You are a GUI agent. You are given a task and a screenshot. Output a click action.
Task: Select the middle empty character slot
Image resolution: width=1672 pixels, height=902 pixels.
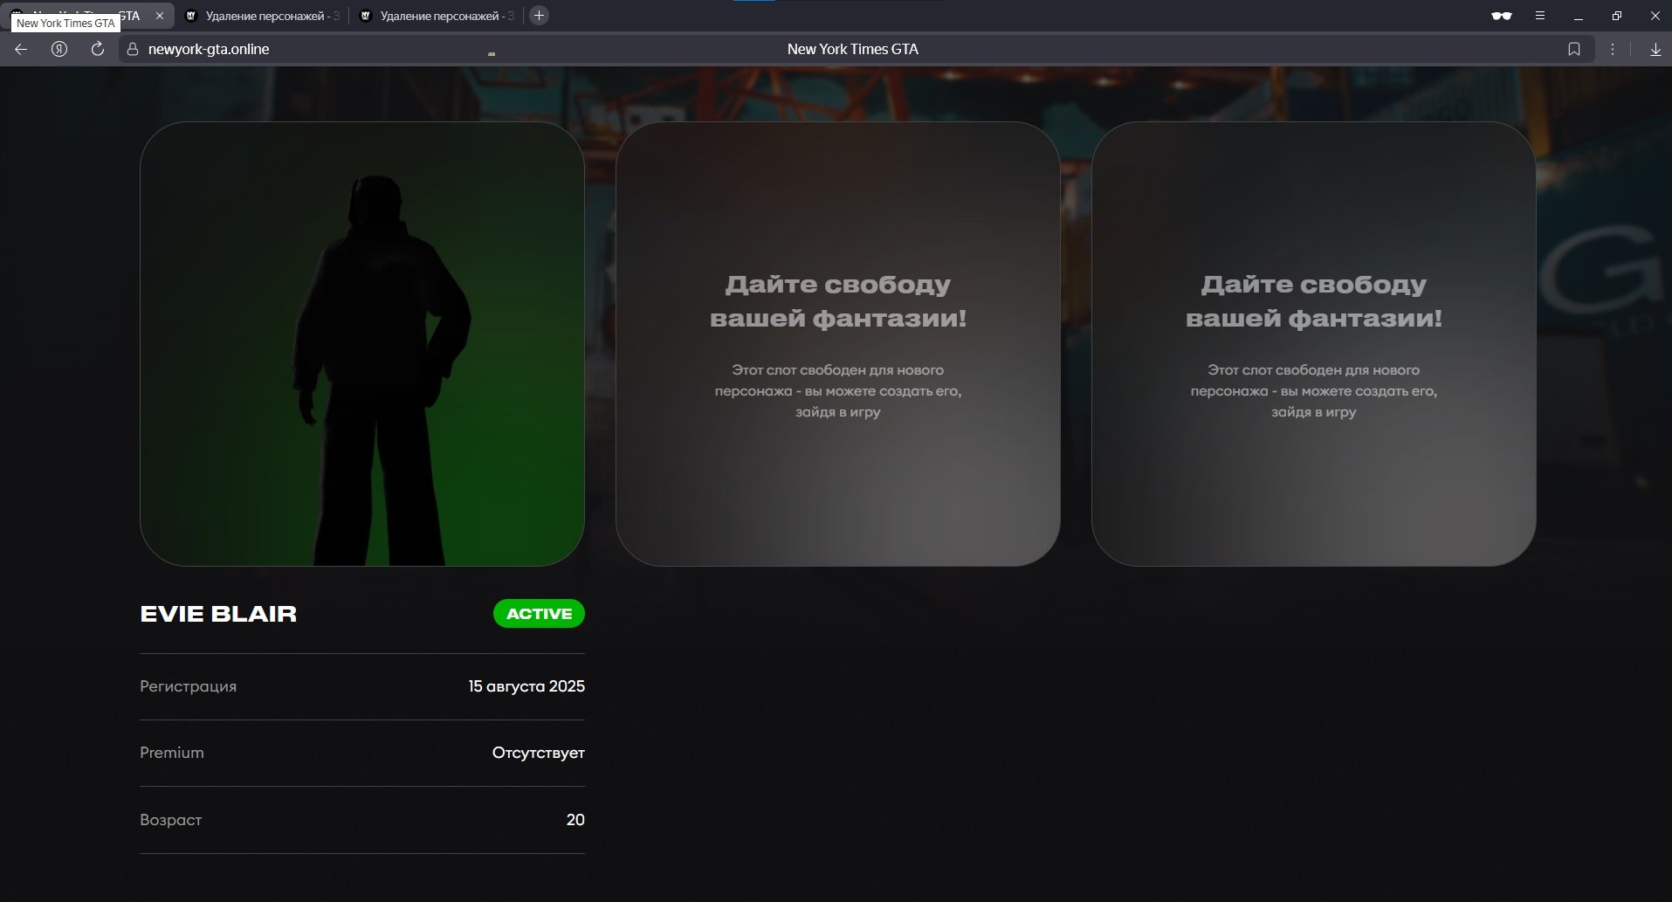click(x=837, y=344)
